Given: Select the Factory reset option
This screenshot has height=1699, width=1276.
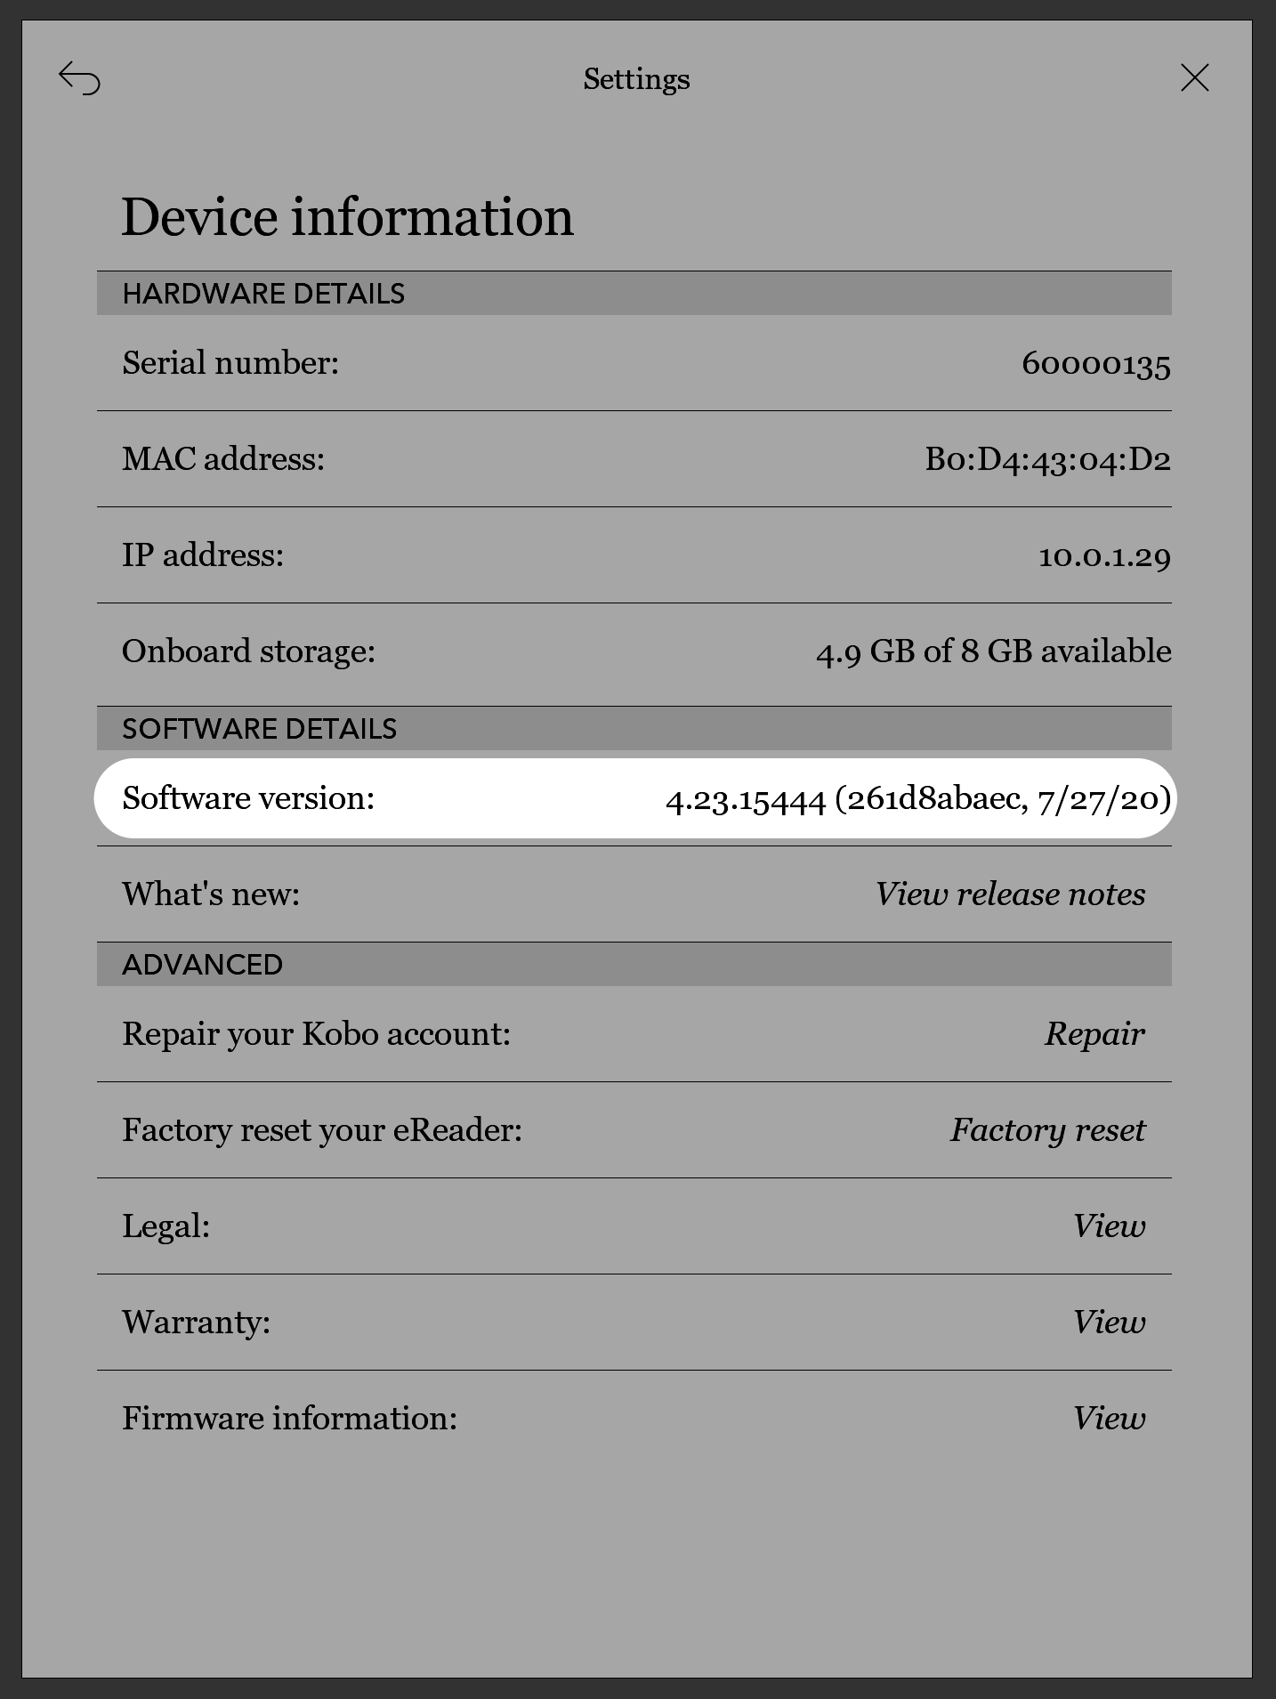Looking at the screenshot, I should tap(1047, 1130).
